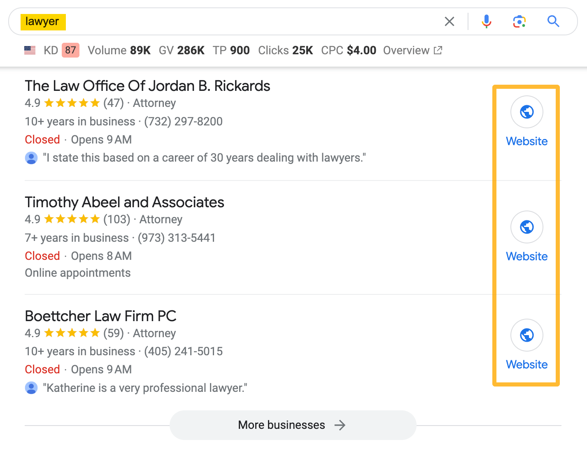The width and height of the screenshot is (587, 449).
Task: Open The Law Office Of Jordan B. Rickards listing
Action: (x=147, y=86)
